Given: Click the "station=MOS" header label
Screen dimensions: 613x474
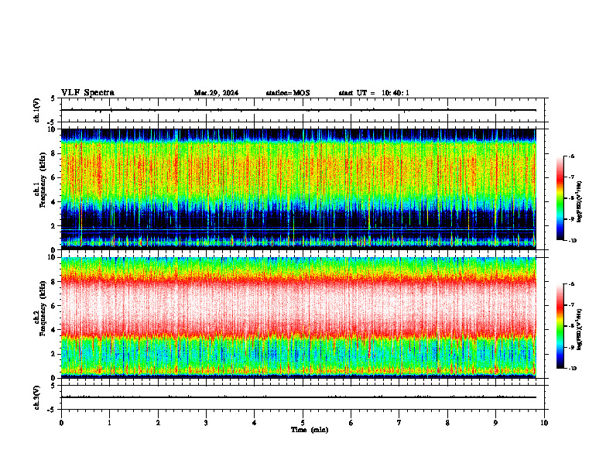Looking at the screenshot, I should 288,93.
